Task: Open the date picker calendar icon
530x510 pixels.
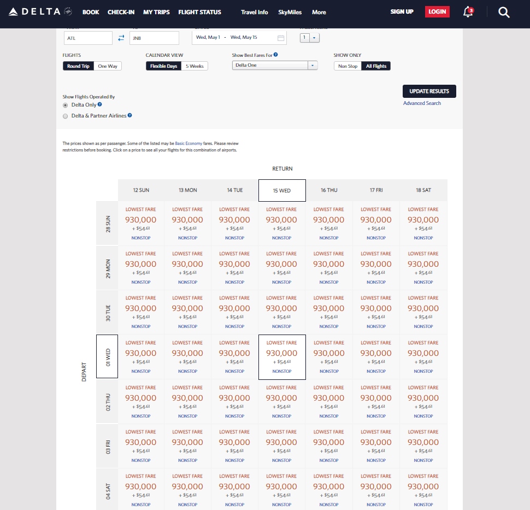Action: [x=281, y=38]
